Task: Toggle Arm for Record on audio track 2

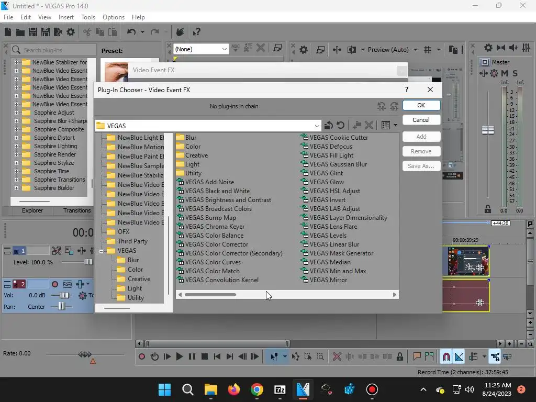Action: pyautogui.click(x=54, y=284)
